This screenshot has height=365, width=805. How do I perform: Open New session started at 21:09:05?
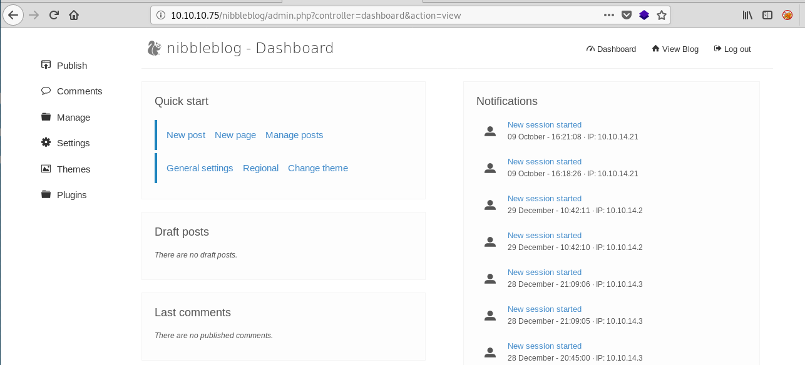(545, 309)
